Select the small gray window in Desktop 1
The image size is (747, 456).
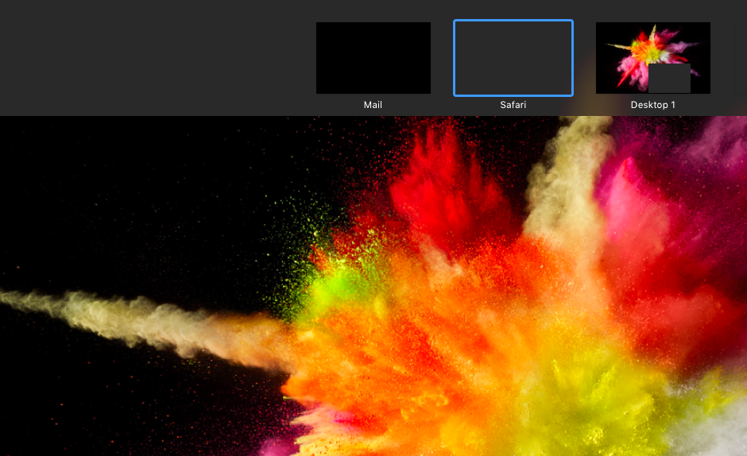669,78
